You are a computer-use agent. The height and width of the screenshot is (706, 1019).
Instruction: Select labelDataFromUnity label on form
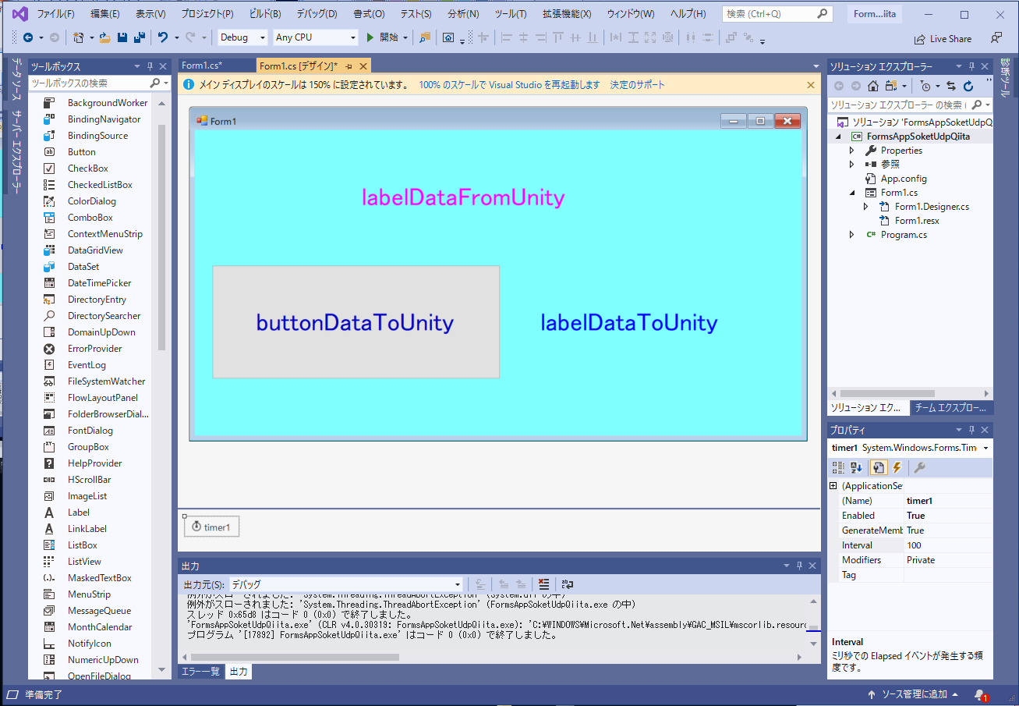click(x=463, y=197)
